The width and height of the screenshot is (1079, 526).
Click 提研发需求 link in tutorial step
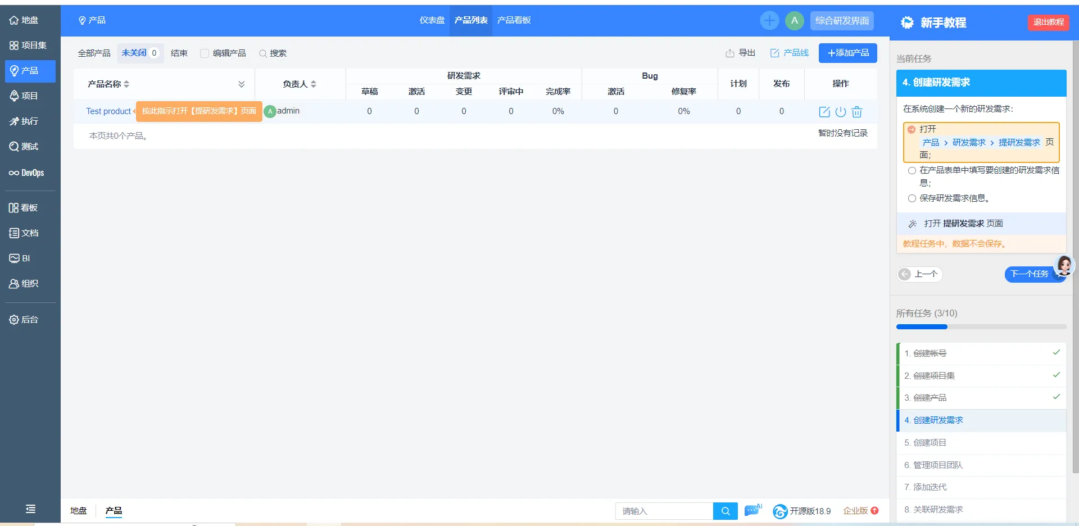point(1019,143)
